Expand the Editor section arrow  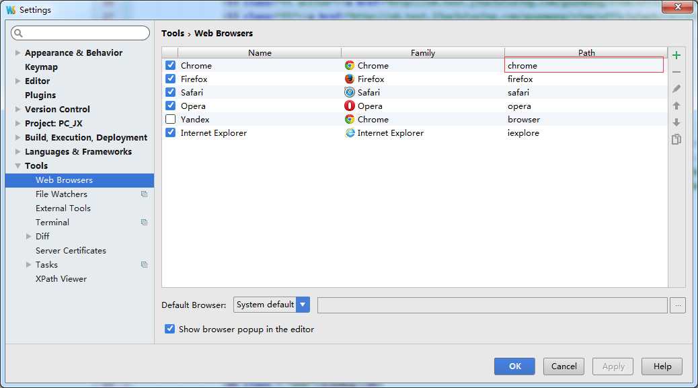coord(17,81)
